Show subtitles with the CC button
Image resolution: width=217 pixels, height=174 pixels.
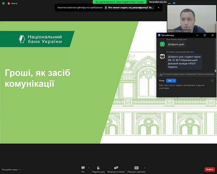tap(136, 169)
